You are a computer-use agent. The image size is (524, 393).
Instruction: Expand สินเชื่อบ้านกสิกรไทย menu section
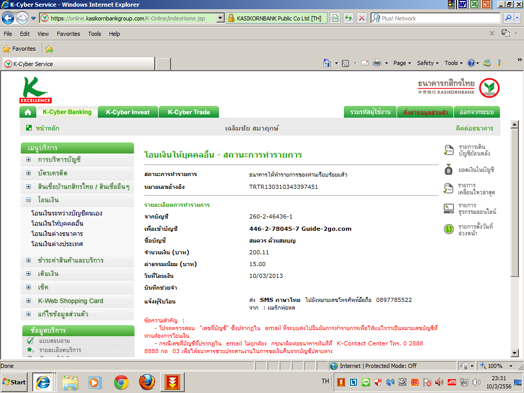pyautogui.click(x=29, y=186)
